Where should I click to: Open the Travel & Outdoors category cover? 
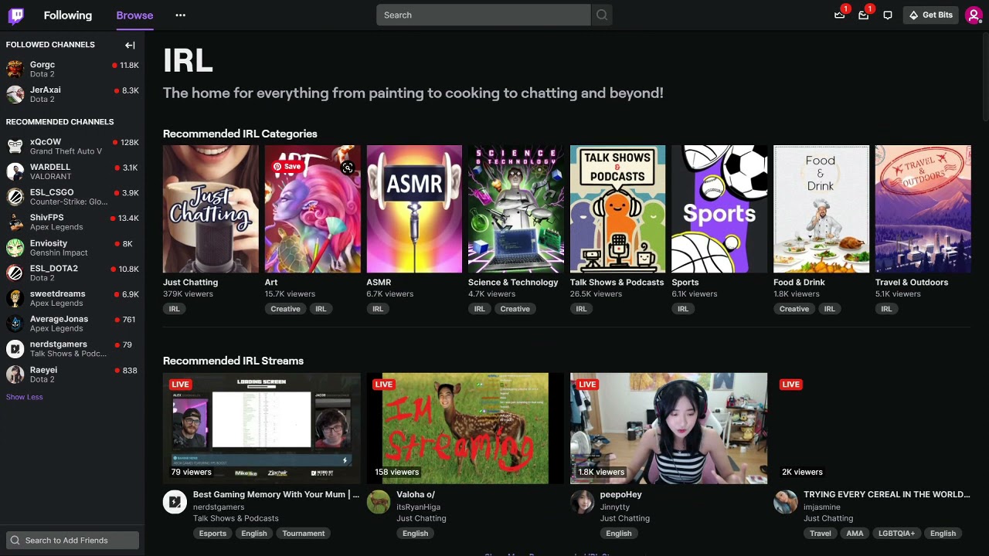pos(923,208)
